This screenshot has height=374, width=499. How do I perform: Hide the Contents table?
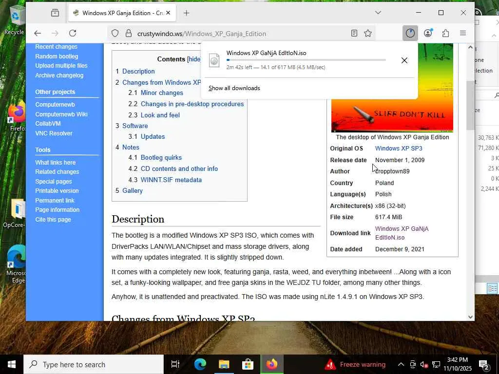[194, 59]
